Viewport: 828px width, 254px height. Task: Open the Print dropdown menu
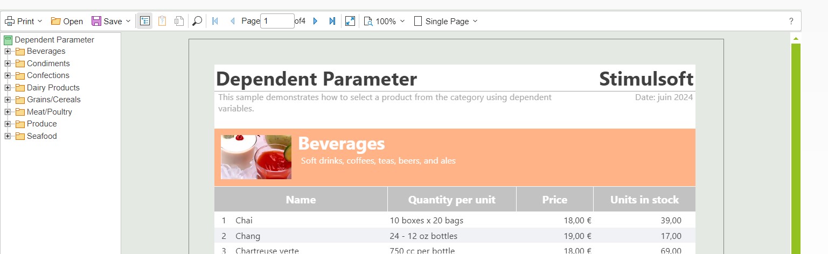pyautogui.click(x=24, y=21)
